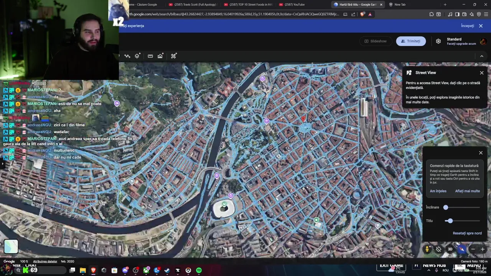Activate the Street View pegman

427,249
